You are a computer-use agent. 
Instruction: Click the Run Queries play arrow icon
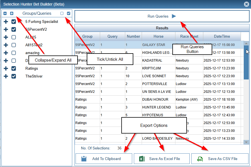pos(174,16)
